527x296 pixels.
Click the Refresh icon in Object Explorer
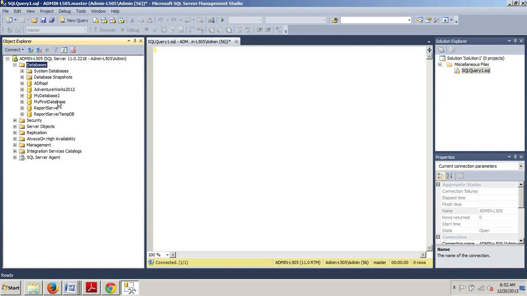pyautogui.click(x=64, y=50)
